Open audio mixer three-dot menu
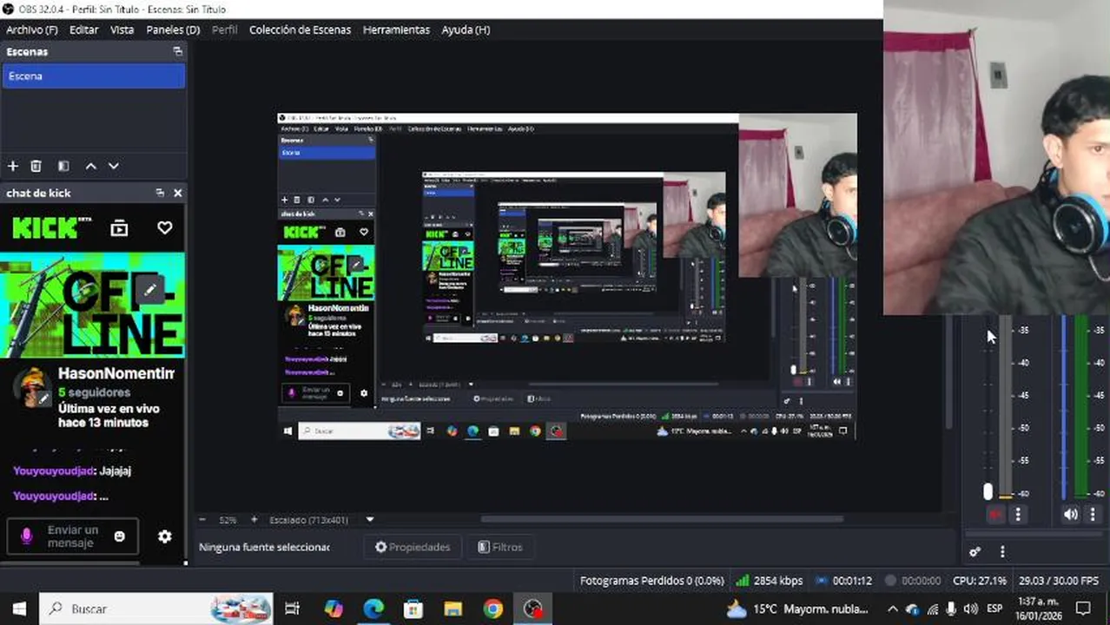The width and height of the screenshot is (1110, 625). click(x=1002, y=552)
